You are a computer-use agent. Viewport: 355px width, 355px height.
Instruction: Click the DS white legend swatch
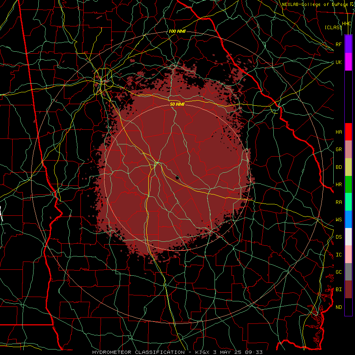pyautogui.click(x=348, y=237)
